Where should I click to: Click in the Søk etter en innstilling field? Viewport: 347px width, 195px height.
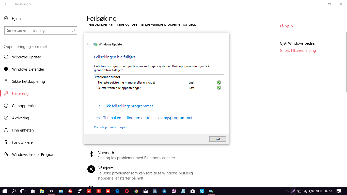[41, 30]
